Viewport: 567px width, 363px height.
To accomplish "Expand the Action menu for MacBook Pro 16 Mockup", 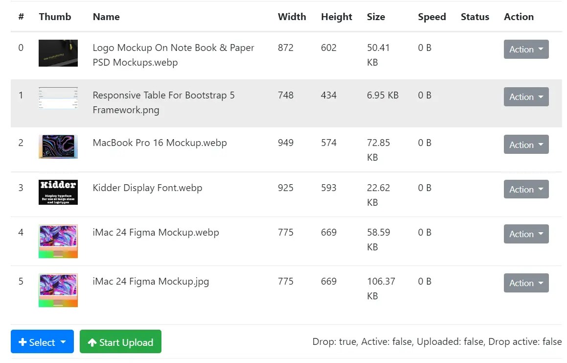I will (x=526, y=145).
